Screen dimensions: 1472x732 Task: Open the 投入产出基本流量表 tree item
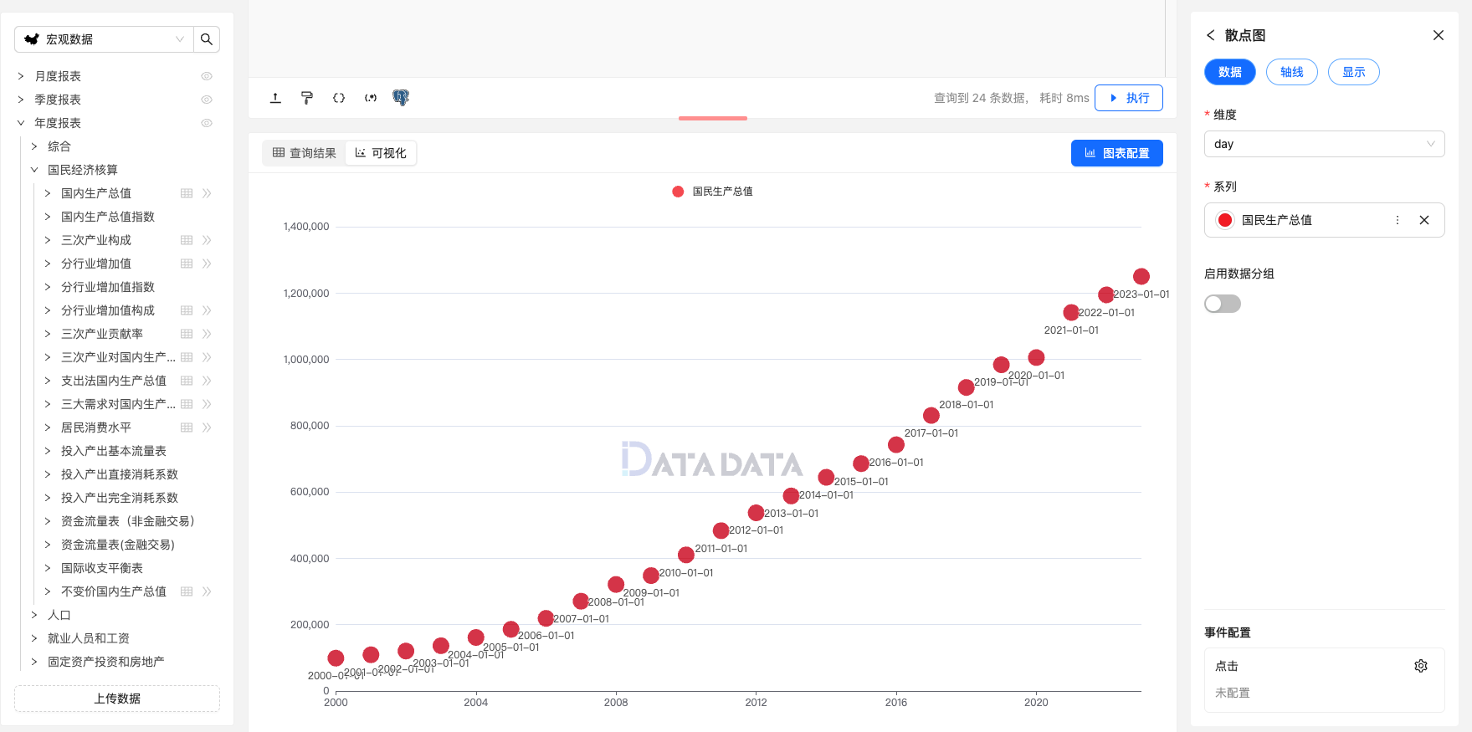(114, 451)
